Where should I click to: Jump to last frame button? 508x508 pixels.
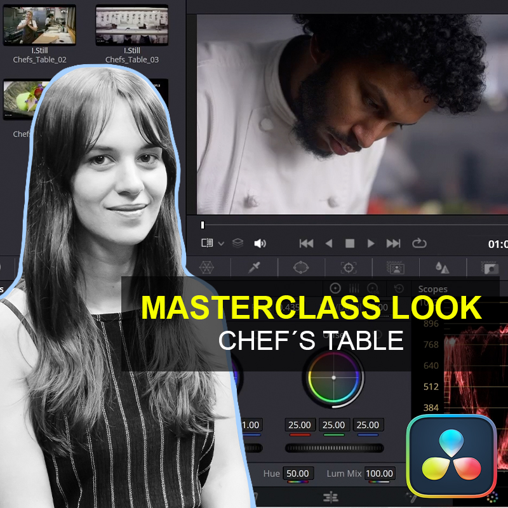393,243
